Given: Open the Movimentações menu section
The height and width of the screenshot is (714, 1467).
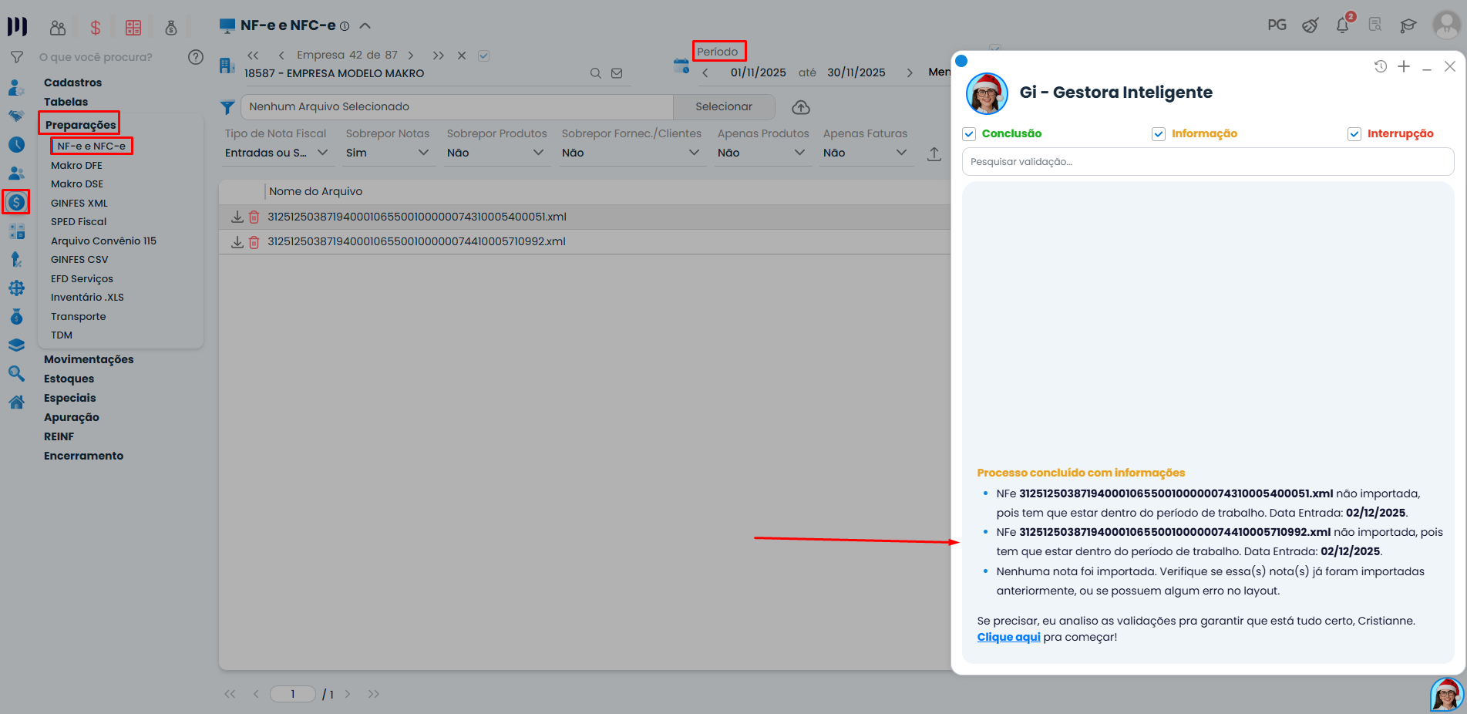Looking at the screenshot, I should [x=89, y=359].
